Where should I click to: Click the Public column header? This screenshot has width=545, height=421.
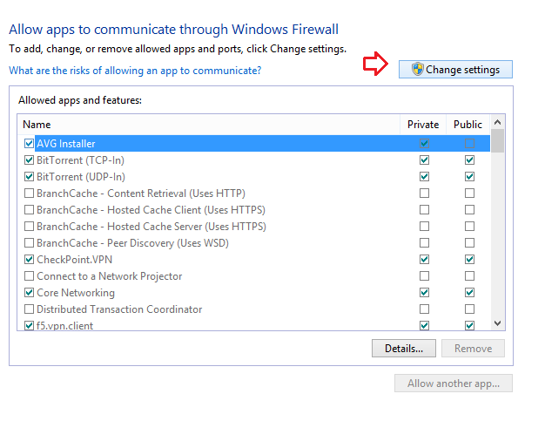(x=468, y=125)
